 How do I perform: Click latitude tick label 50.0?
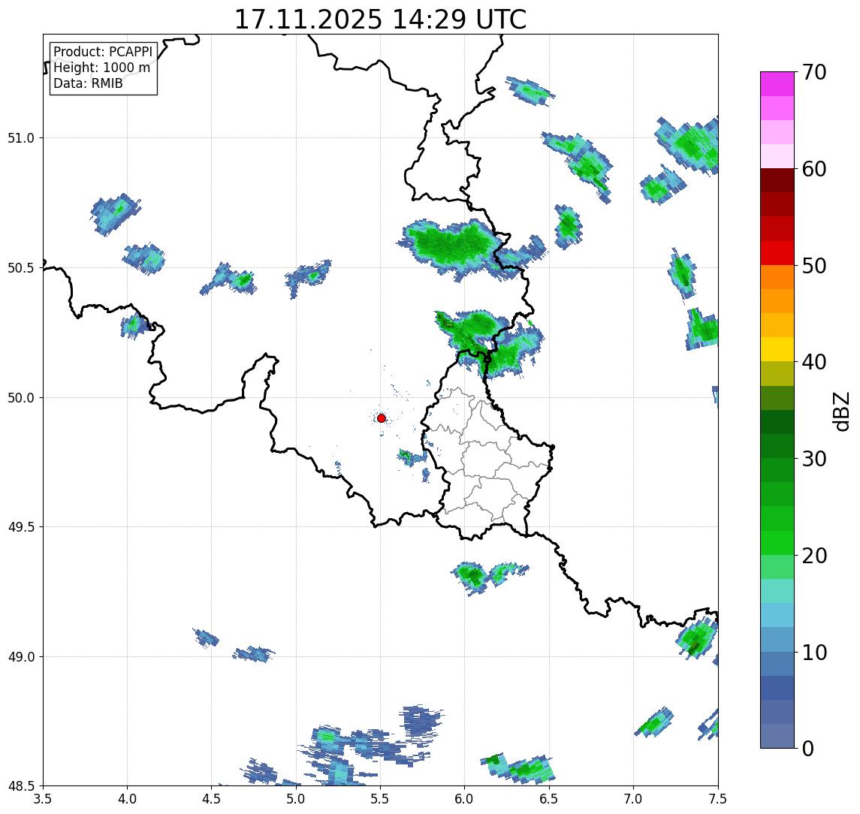21,398
